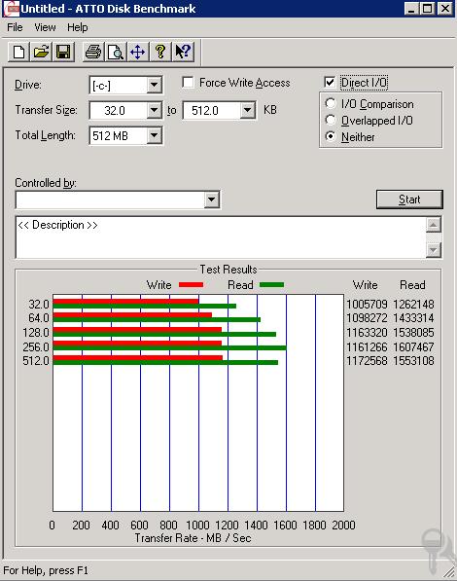The height and width of the screenshot is (581, 457).
Task: Click the write value 1172568
Action: (x=367, y=360)
